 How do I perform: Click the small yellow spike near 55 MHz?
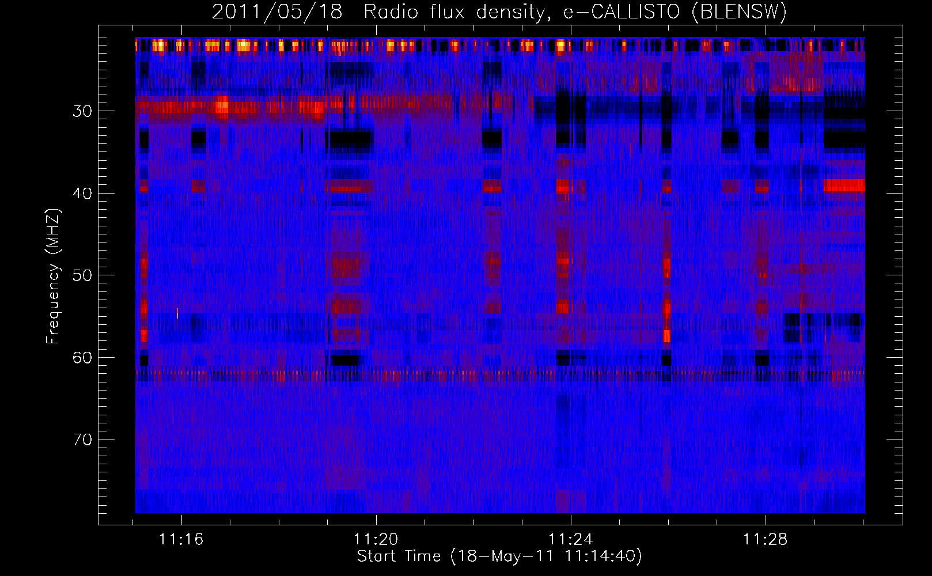[177, 313]
